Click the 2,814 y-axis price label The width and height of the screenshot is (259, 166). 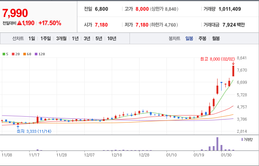(242, 131)
